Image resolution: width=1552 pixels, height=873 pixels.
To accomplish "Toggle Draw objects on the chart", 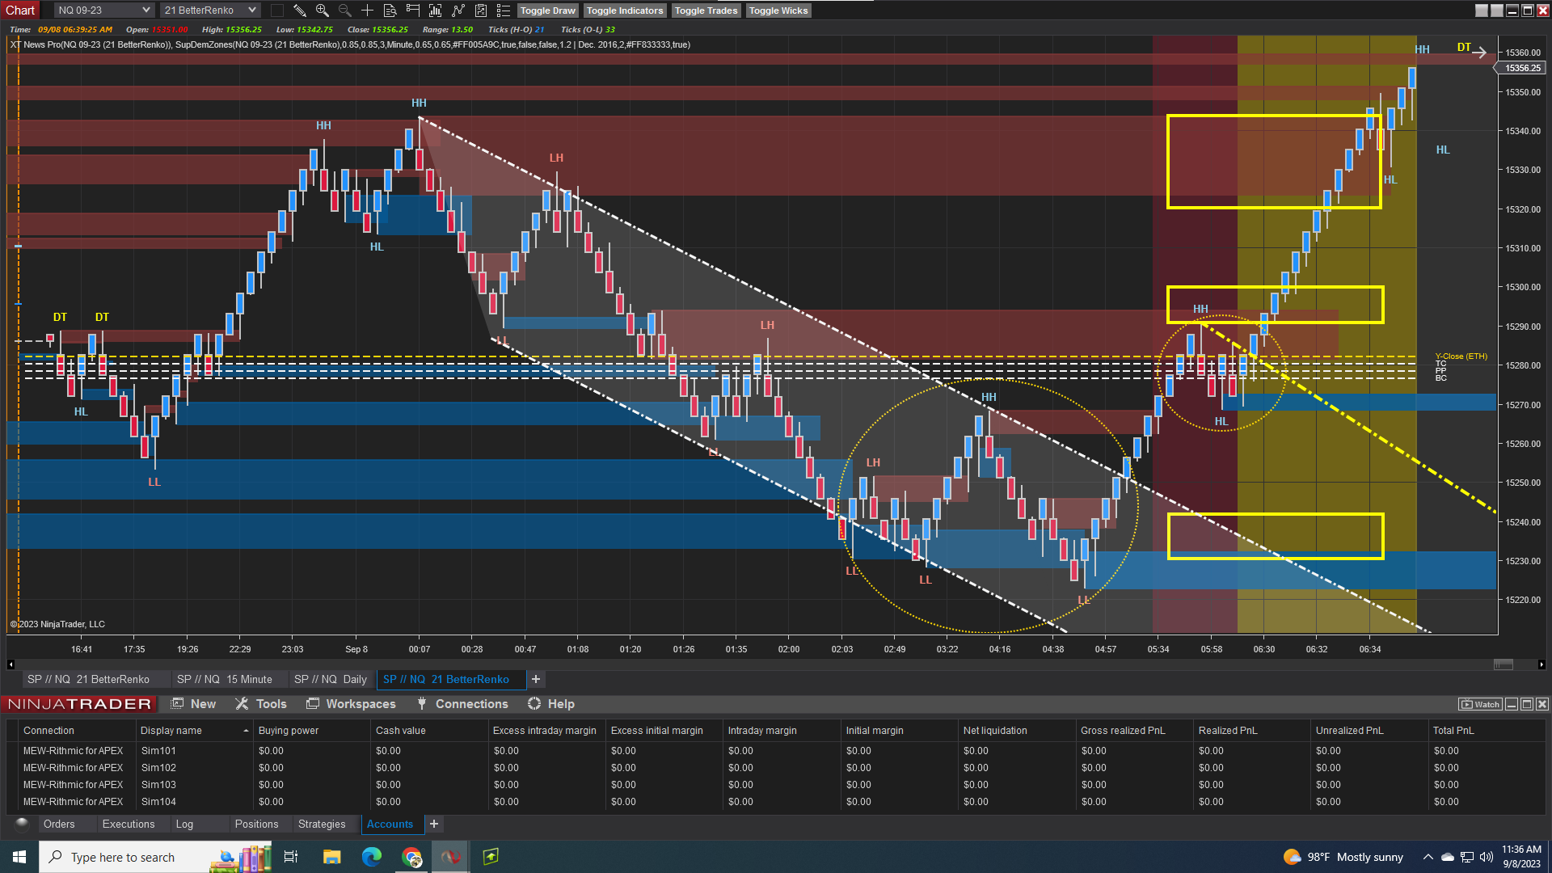I will point(547,11).
